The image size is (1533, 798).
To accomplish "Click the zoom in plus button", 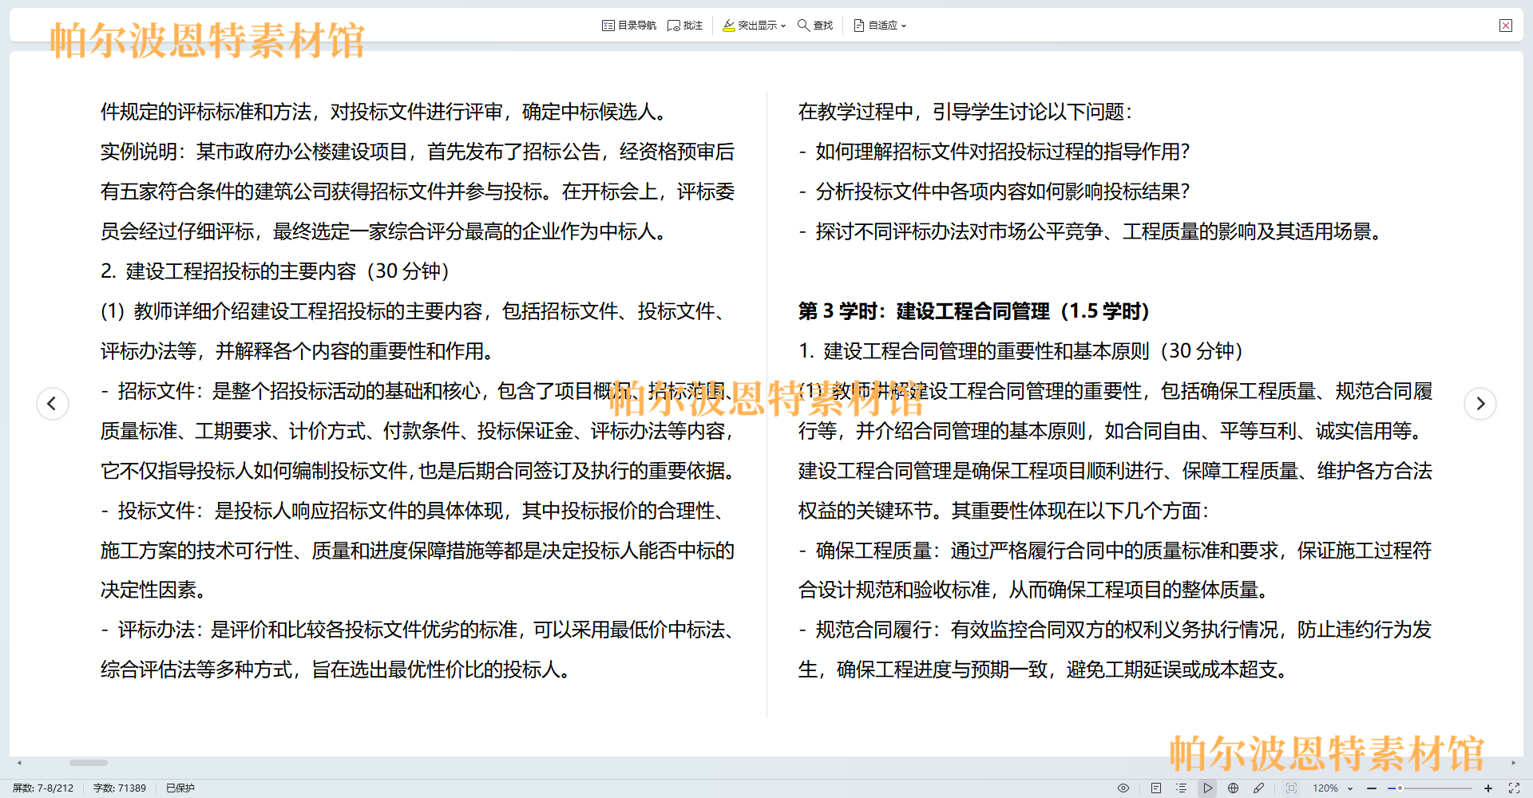I will point(1488,788).
